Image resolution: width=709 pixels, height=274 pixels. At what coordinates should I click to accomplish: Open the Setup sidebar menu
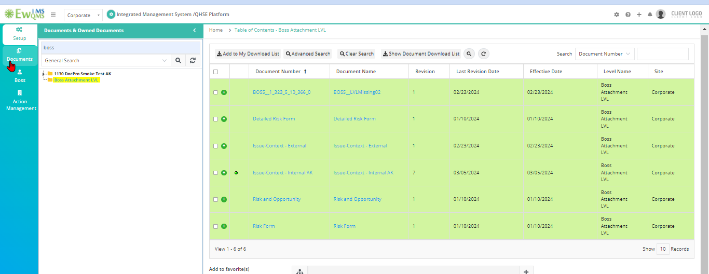20,34
